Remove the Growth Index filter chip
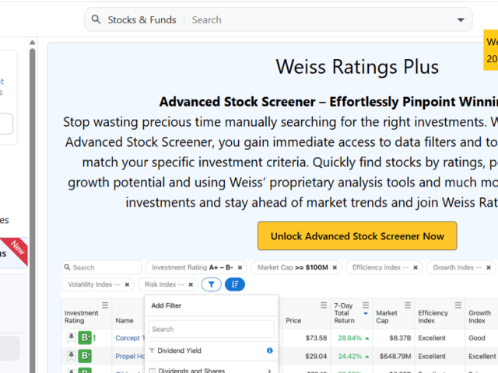 point(489,267)
